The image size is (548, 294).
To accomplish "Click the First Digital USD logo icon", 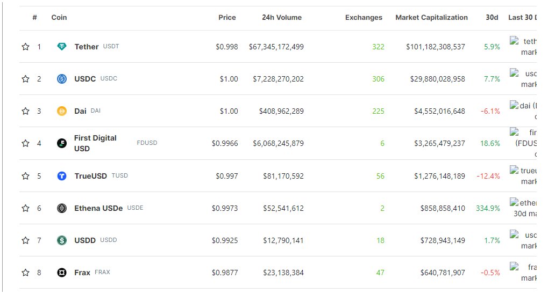I will coord(62,143).
